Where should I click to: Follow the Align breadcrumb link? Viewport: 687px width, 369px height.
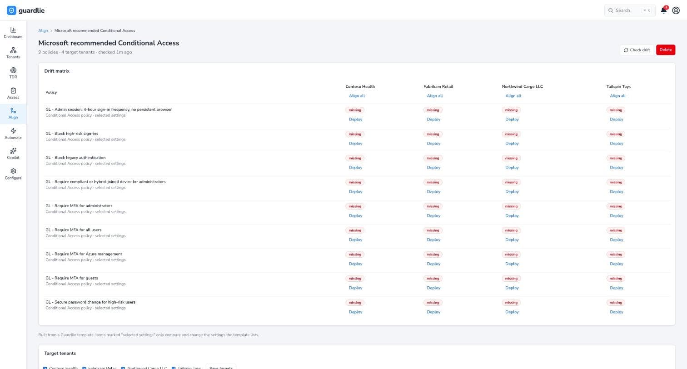click(x=43, y=30)
